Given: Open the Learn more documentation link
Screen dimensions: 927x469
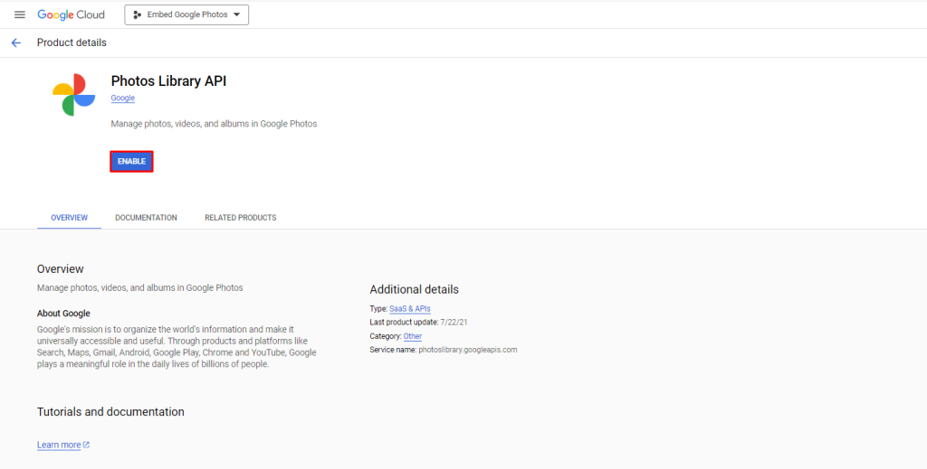Looking at the screenshot, I should (63, 445).
